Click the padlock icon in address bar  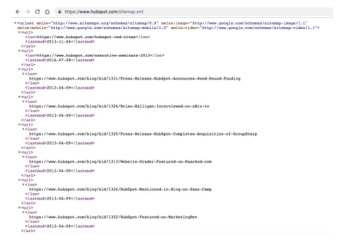[x=60, y=11]
